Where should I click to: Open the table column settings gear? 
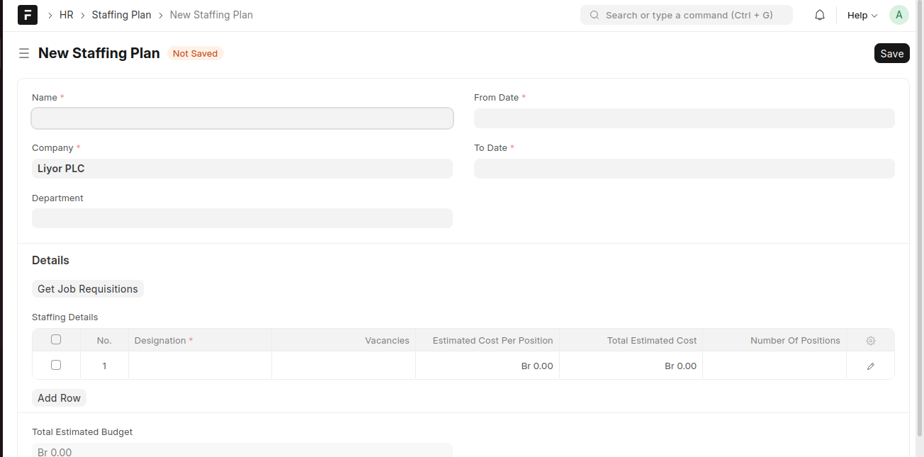tap(871, 341)
